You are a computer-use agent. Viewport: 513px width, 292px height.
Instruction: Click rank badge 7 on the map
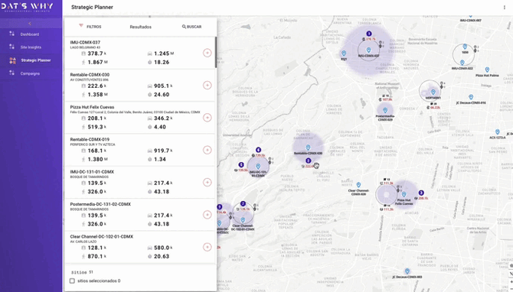(x=243, y=204)
